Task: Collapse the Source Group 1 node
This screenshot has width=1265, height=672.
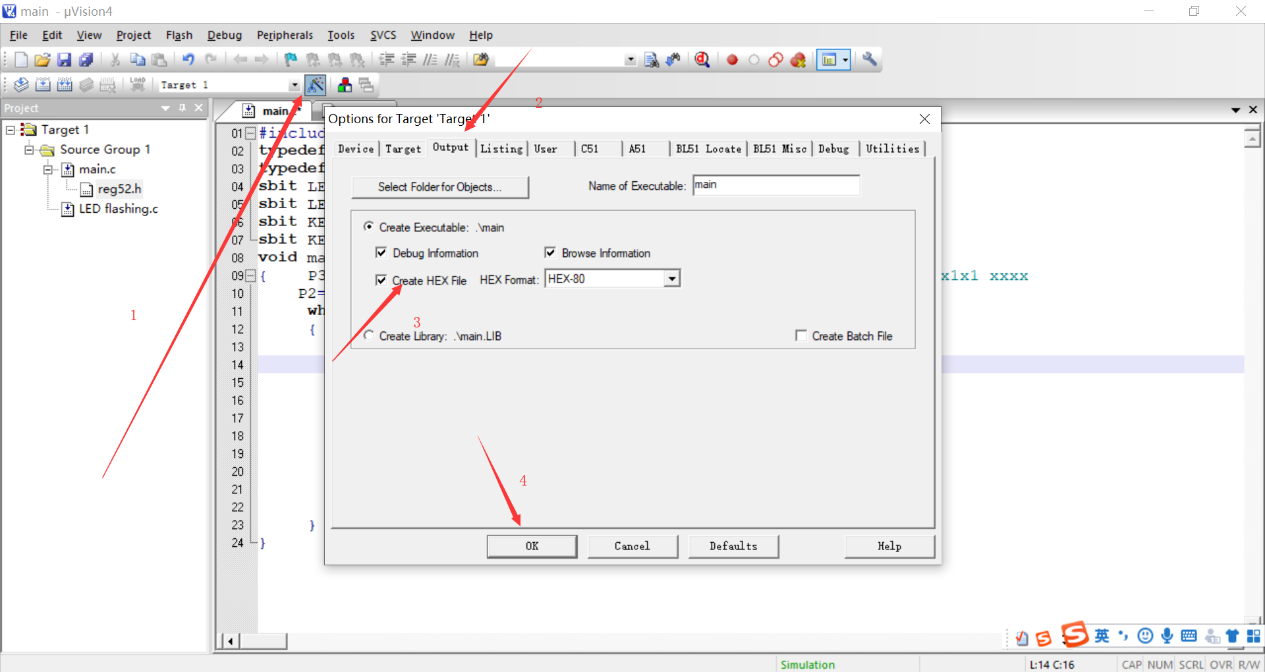Action: [29, 150]
